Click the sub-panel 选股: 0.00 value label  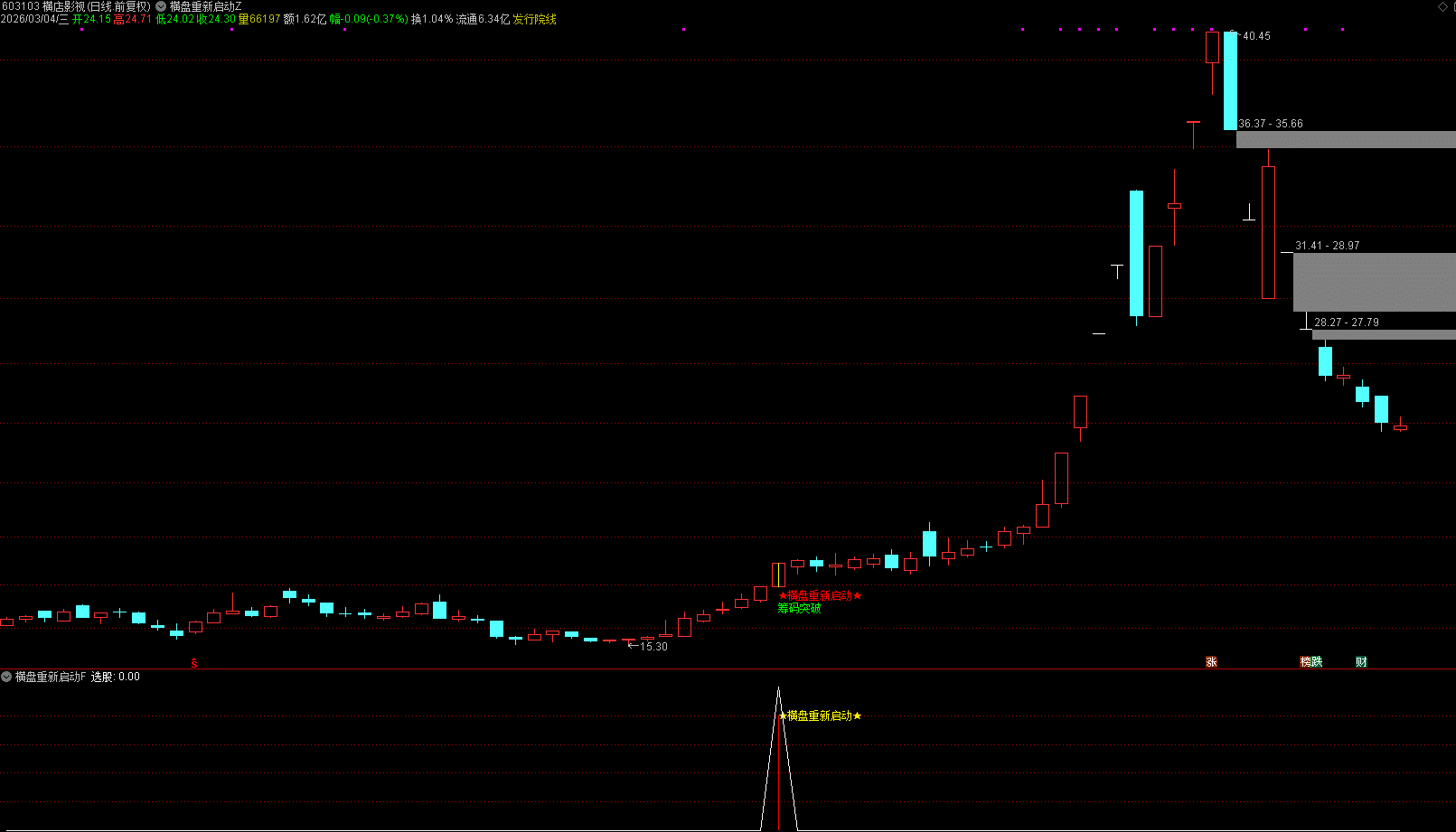116,677
